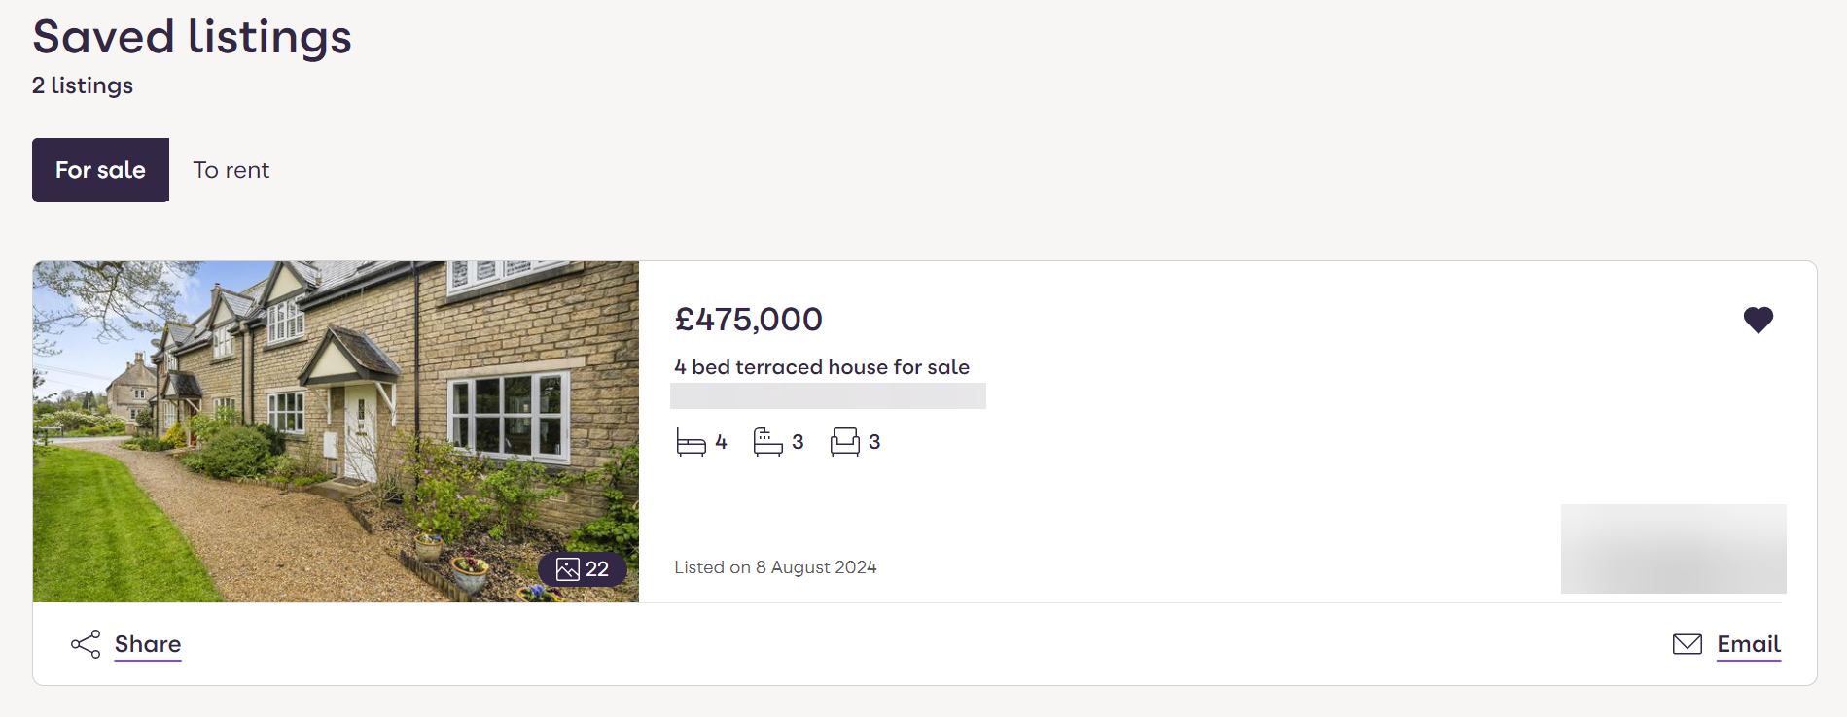
Task: Click the envelope email icon
Action: click(x=1687, y=644)
